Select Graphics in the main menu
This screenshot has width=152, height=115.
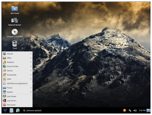pyautogui.click(x=17, y=62)
